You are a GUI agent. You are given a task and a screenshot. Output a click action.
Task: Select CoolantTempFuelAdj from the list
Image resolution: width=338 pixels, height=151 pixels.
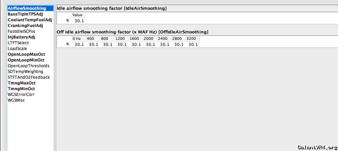pyautogui.click(x=30, y=20)
